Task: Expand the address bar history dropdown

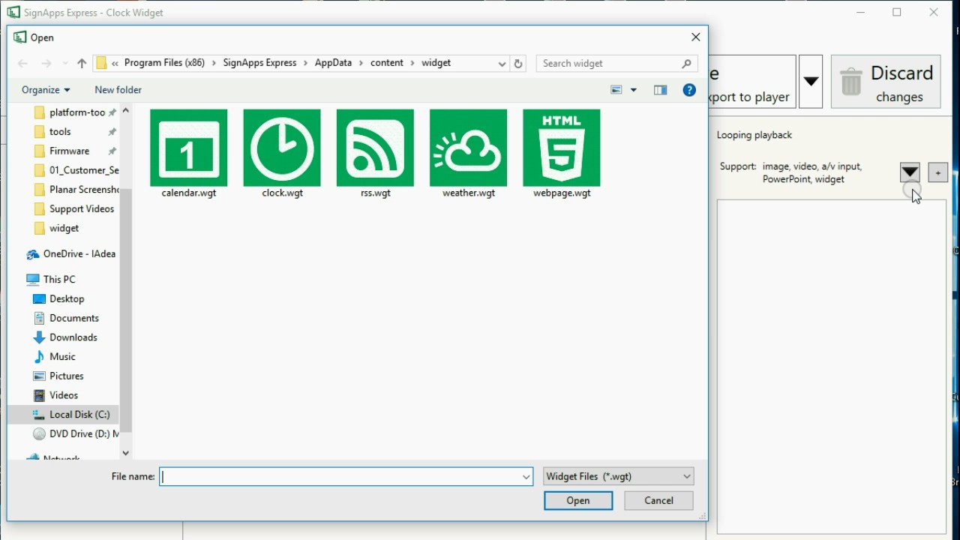Action: [502, 64]
